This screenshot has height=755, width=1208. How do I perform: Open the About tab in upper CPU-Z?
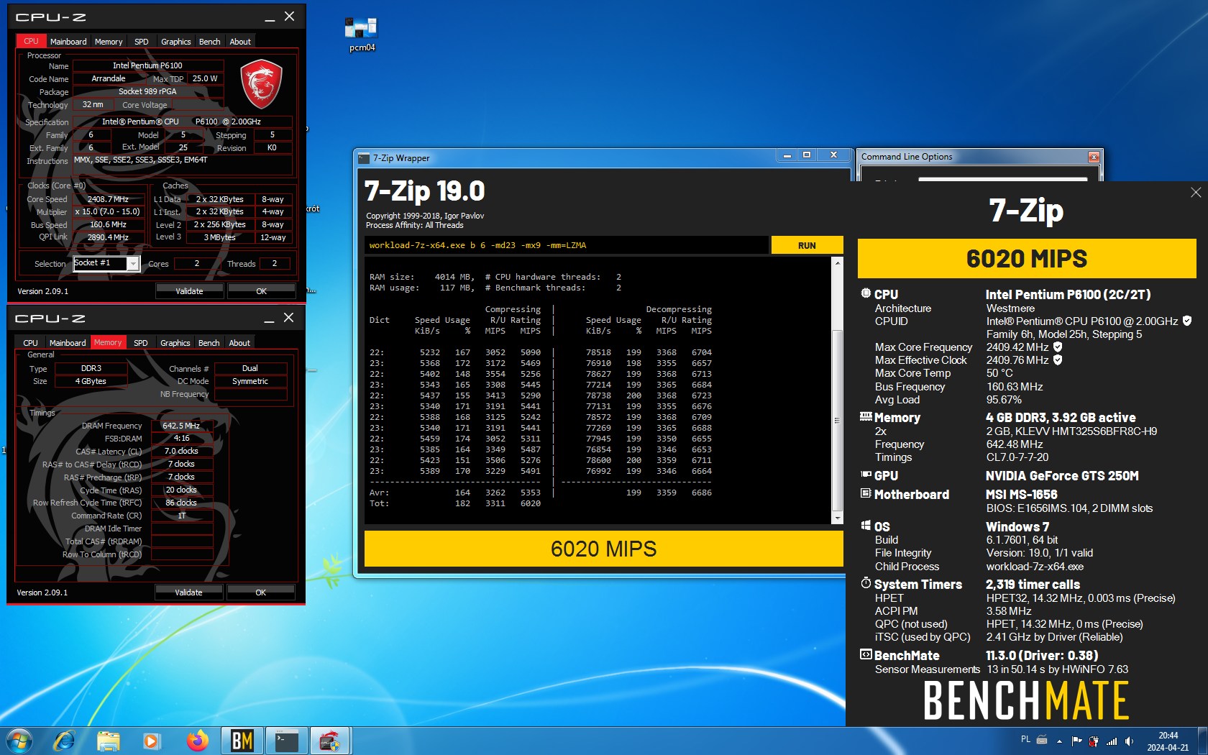(240, 42)
